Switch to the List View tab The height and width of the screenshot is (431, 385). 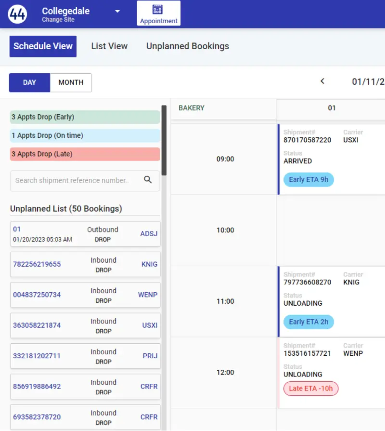pyautogui.click(x=110, y=46)
